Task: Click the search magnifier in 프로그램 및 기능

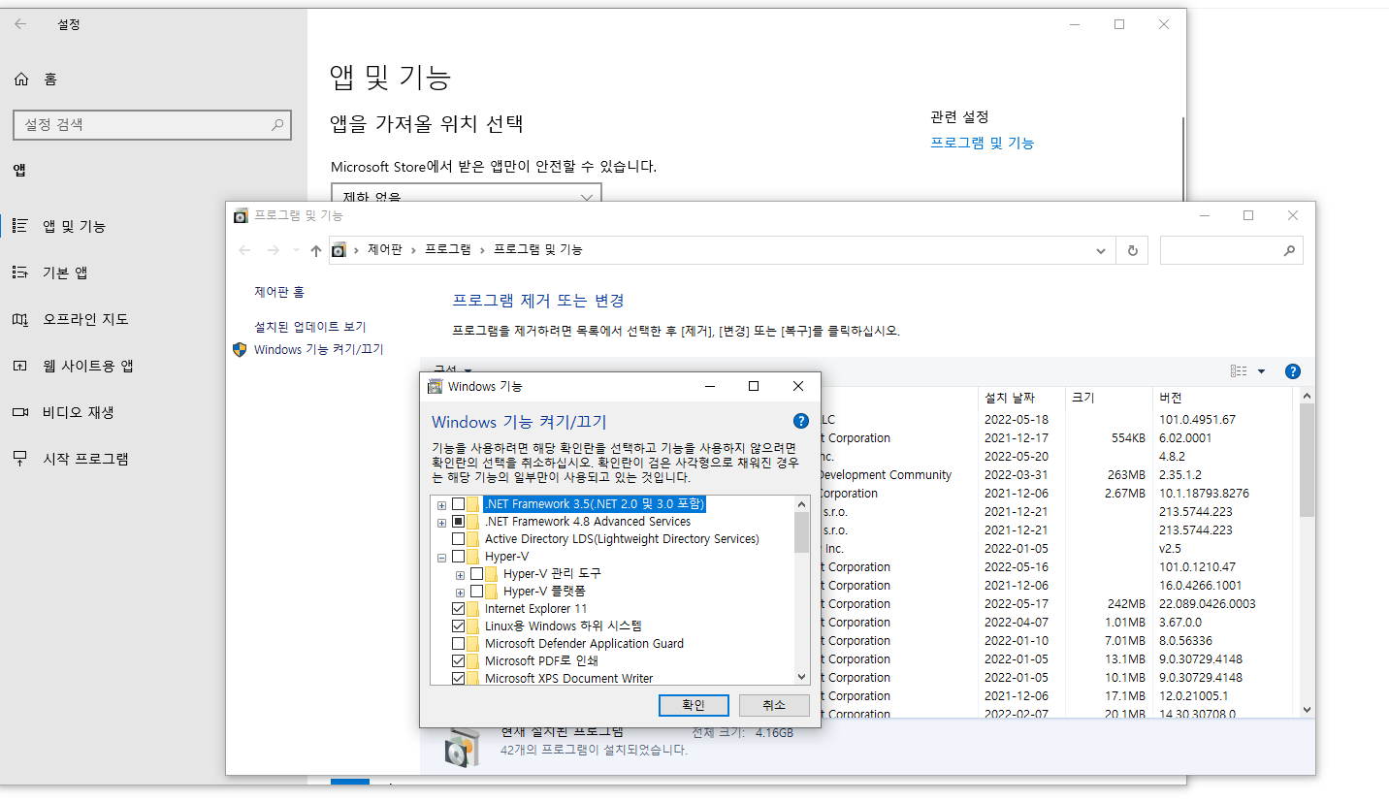Action: pos(1289,250)
